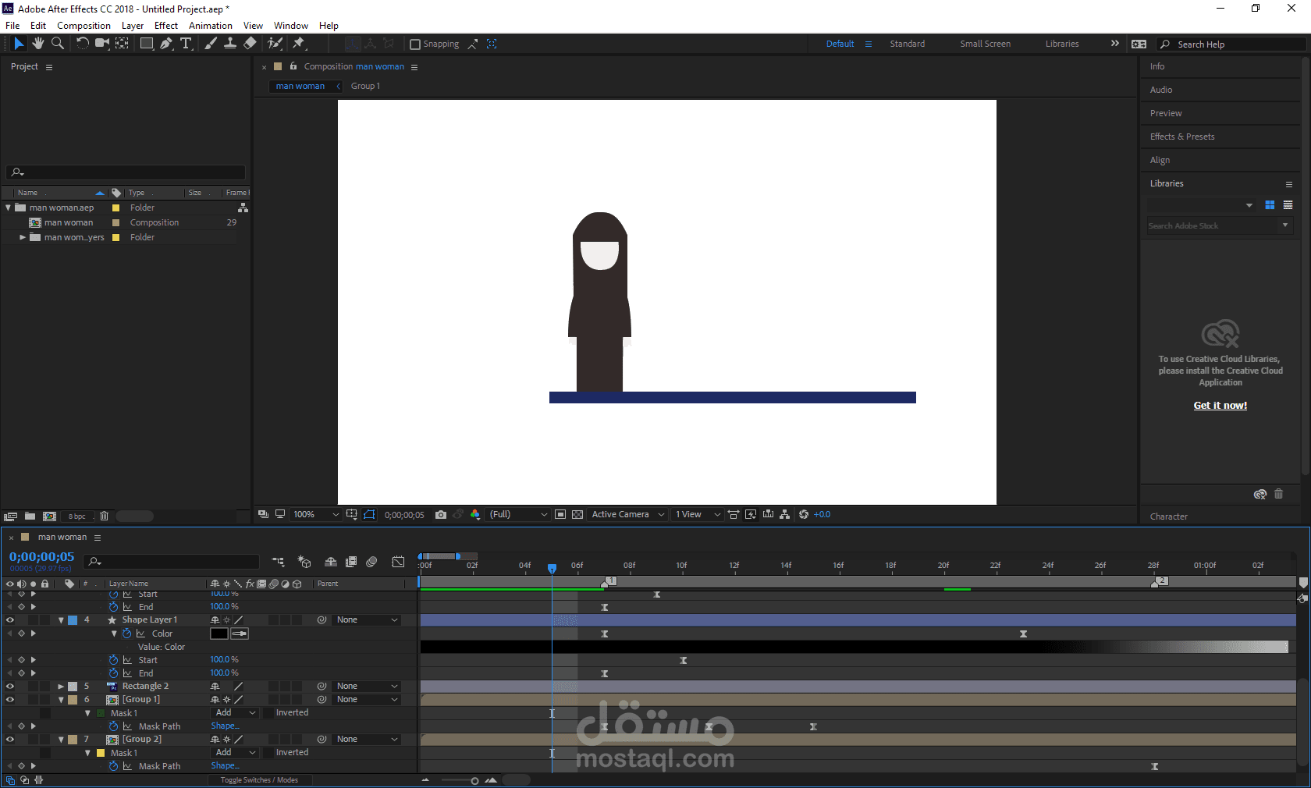Viewport: 1311px width, 788px height.
Task: Expand the Rectangle 2 layer
Action: point(61,687)
